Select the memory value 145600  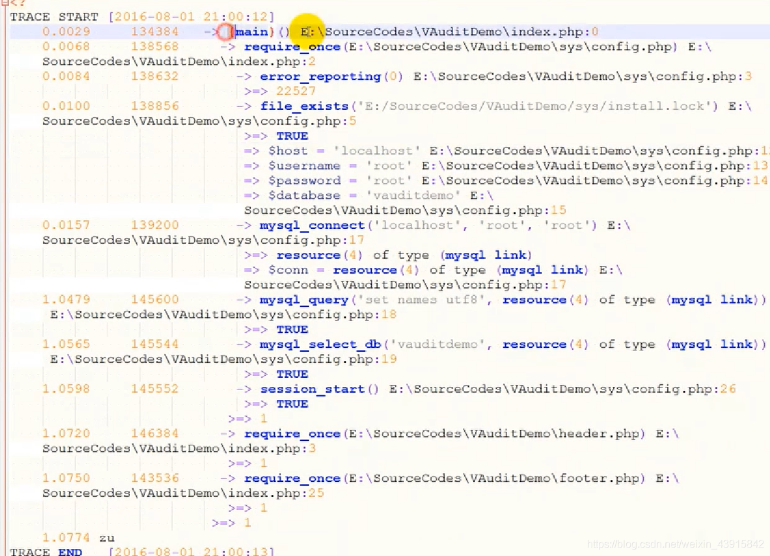(x=155, y=300)
